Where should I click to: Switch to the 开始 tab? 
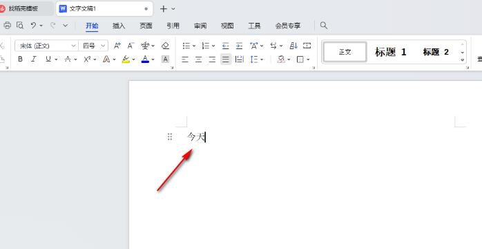[x=92, y=26]
